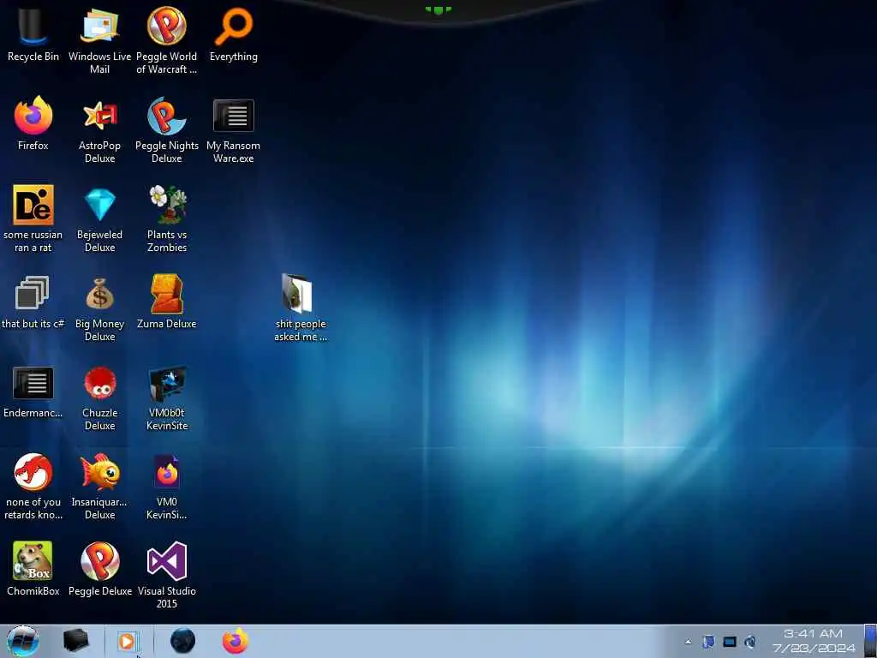Select Peggle Nights Deluxe icon
Image resolution: width=877 pixels, height=658 pixels.
tap(167, 130)
